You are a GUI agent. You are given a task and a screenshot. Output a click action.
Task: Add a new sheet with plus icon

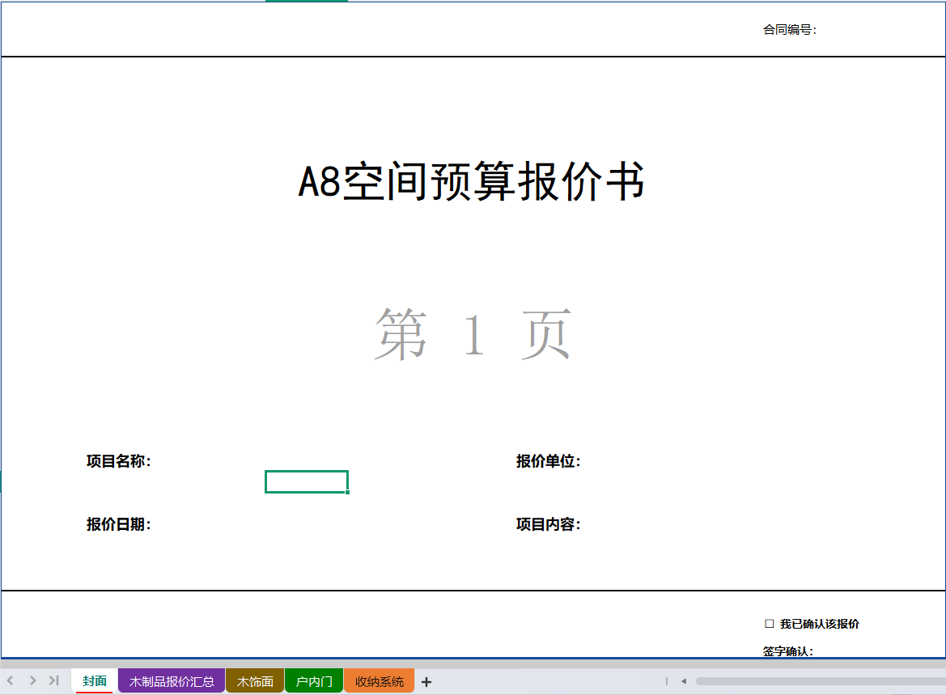[426, 682]
